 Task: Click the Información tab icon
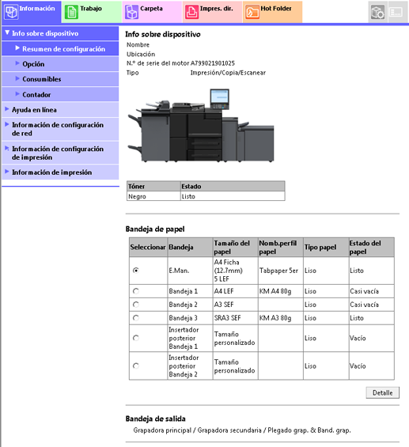[x=11, y=12]
